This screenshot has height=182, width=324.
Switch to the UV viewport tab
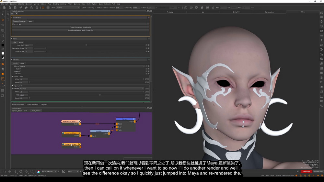tap(203, 12)
